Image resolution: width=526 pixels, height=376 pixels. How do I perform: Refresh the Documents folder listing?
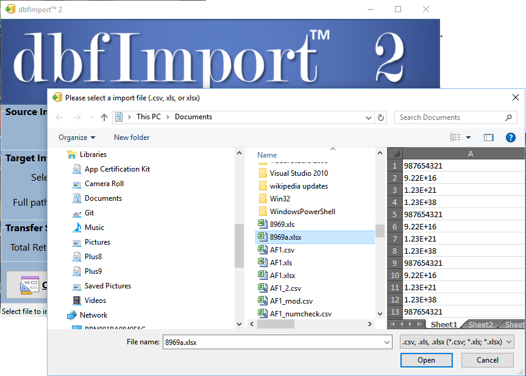381,117
